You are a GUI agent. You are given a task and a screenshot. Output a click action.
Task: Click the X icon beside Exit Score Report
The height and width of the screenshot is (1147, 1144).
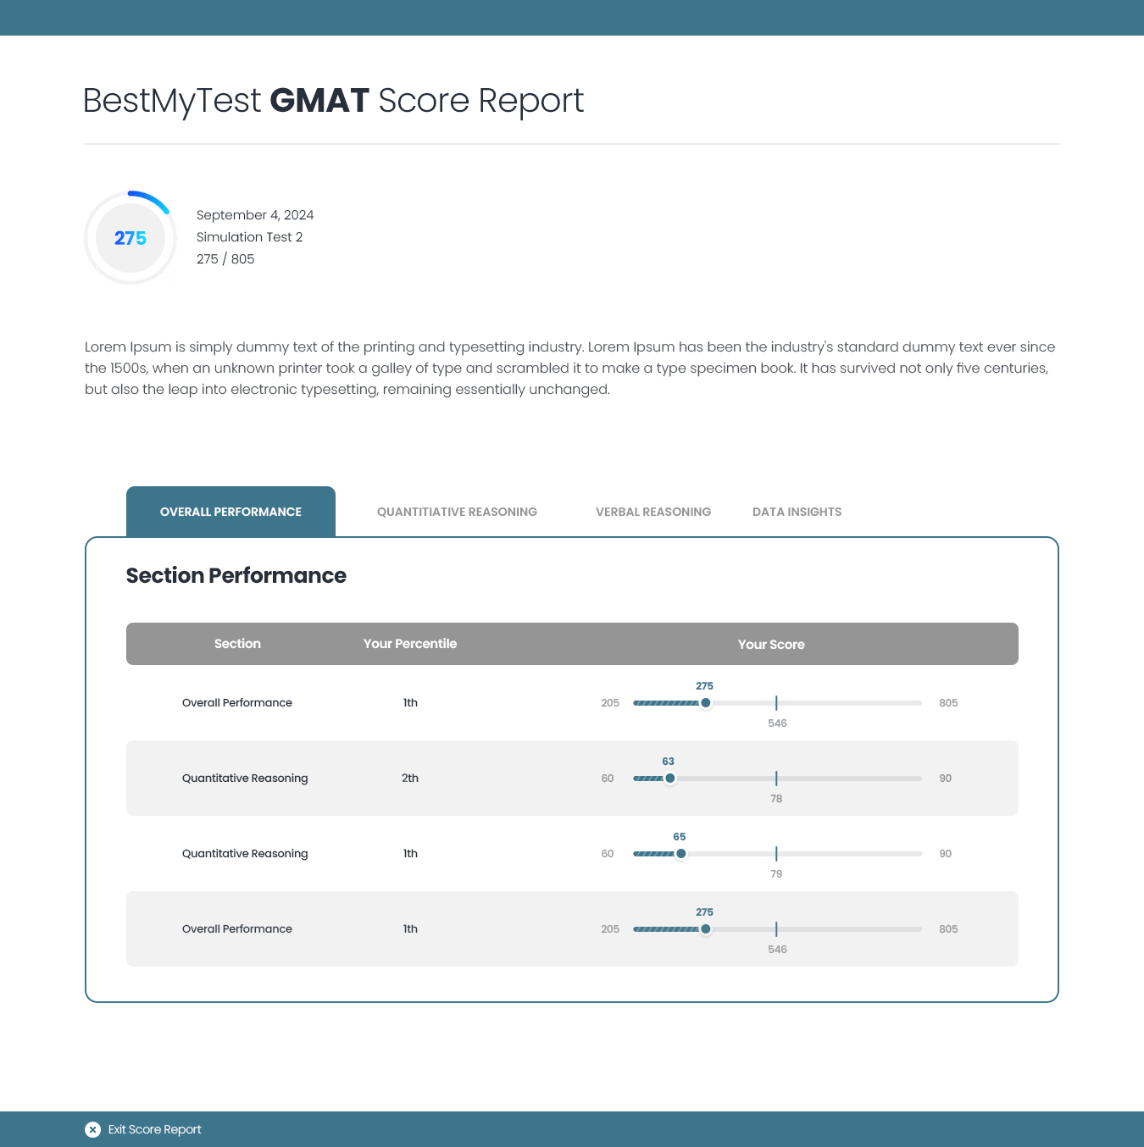(x=93, y=1129)
